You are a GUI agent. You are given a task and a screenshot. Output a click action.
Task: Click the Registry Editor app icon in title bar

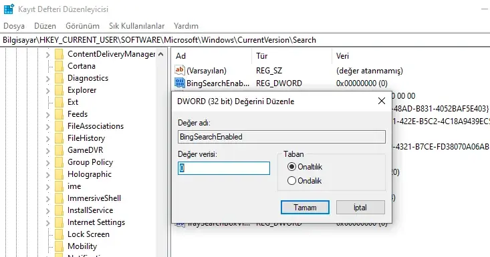tap(9, 9)
